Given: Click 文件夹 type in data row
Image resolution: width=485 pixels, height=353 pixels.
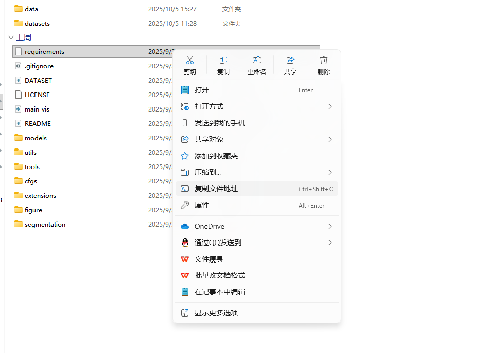Looking at the screenshot, I should [x=232, y=9].
